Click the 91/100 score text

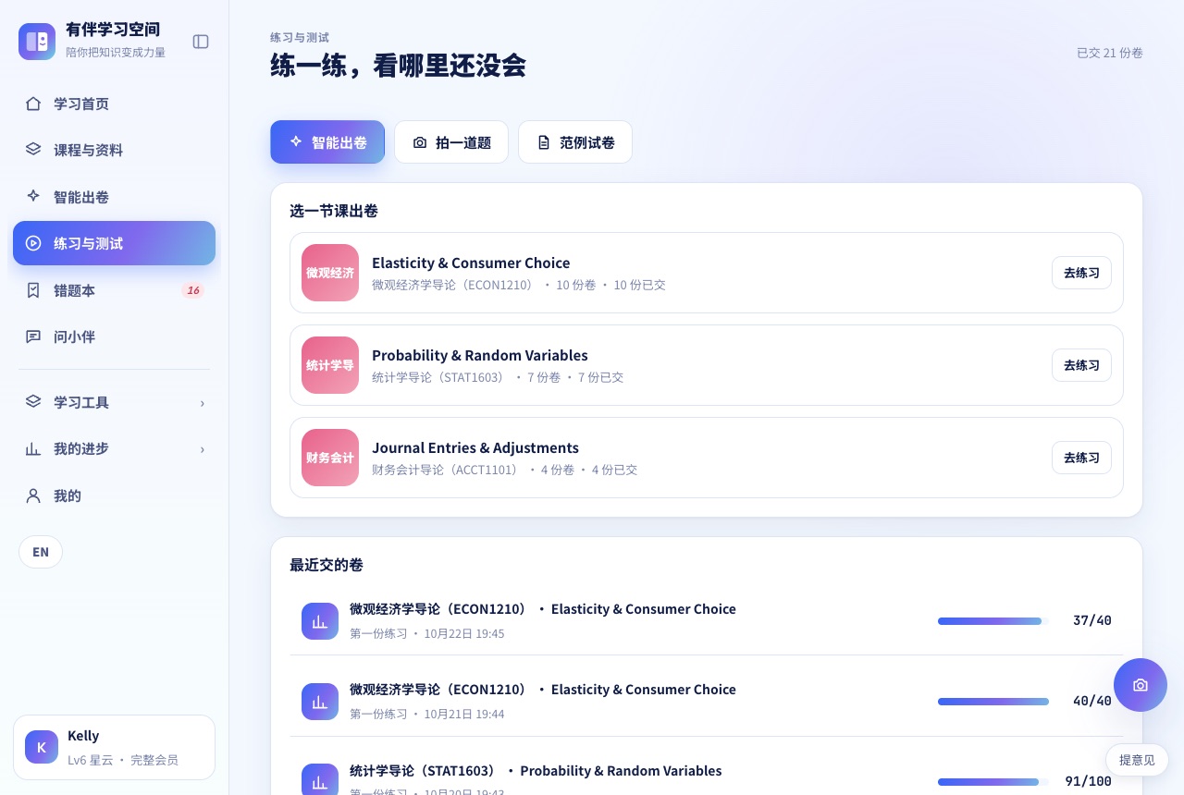[x=1089, y=781]
